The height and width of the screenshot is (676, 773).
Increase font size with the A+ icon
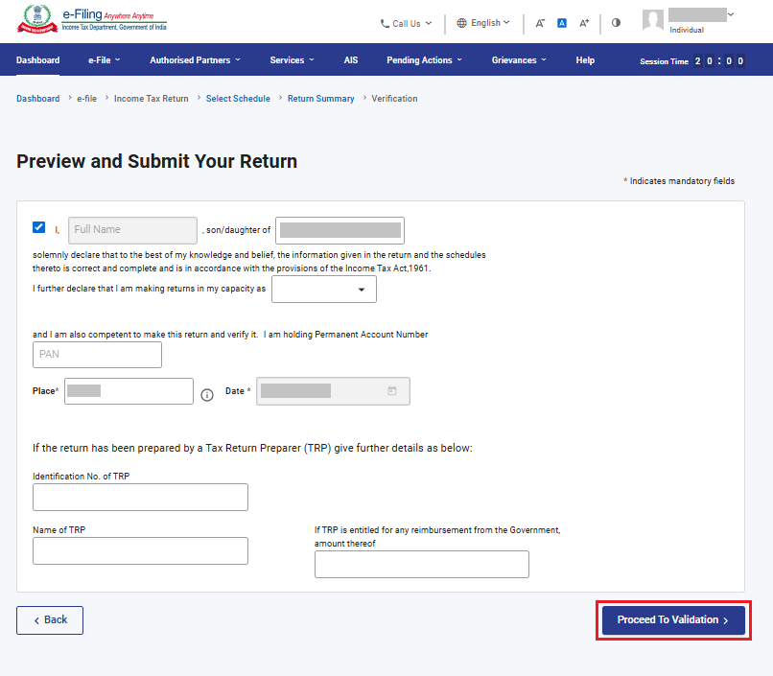pyautogui.click(x=584, y=23)
